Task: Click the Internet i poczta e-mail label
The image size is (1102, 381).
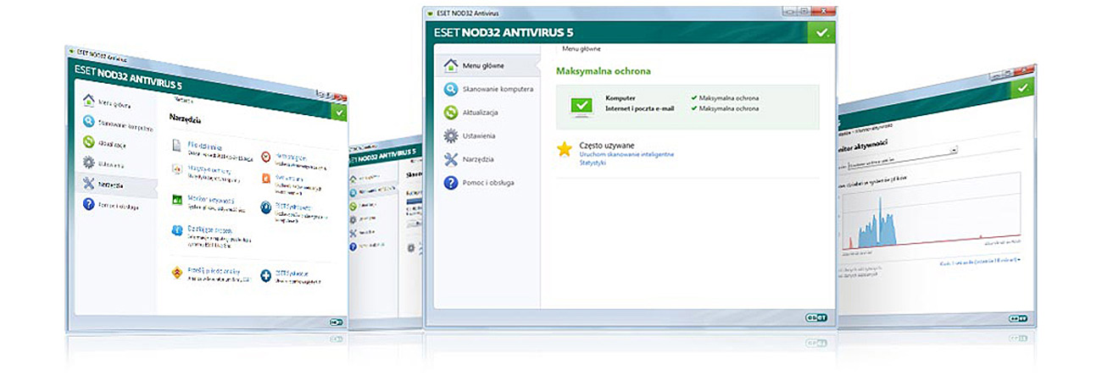Action: pyautogui.click(x=641, y=108)
